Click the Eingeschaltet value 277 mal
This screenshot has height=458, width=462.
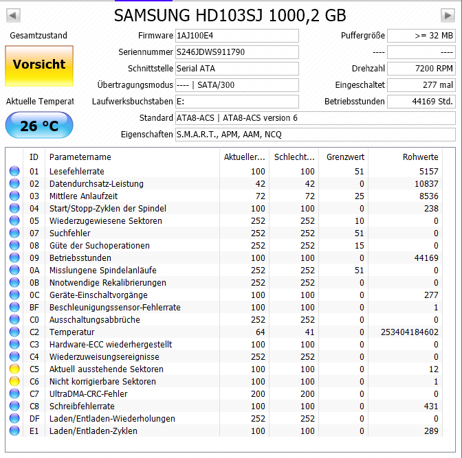tap(421, 85)
